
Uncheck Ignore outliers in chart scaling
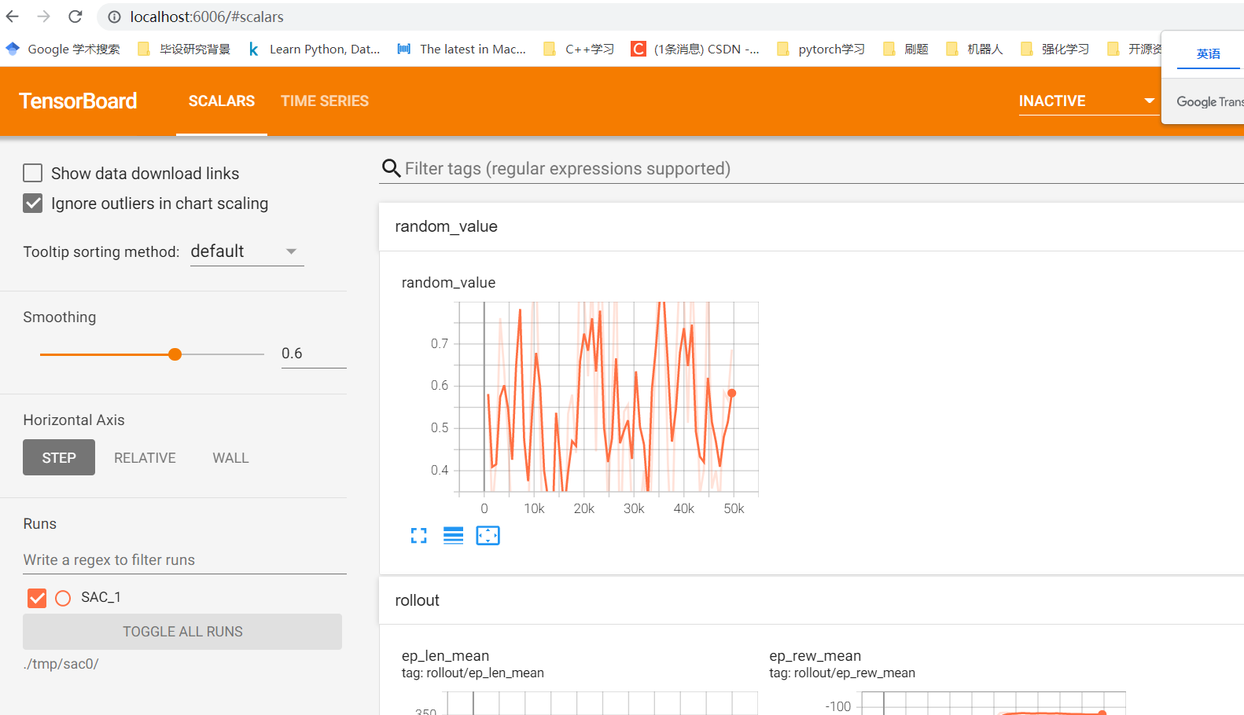point(33,203)
